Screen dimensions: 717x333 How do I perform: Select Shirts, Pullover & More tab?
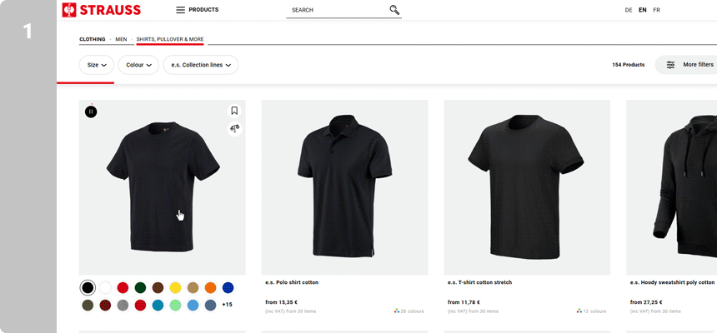tap(170, 39)
